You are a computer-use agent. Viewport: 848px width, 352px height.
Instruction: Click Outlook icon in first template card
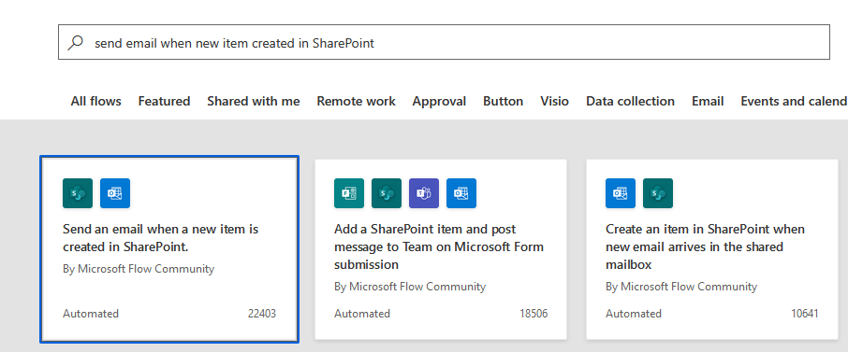115,193
